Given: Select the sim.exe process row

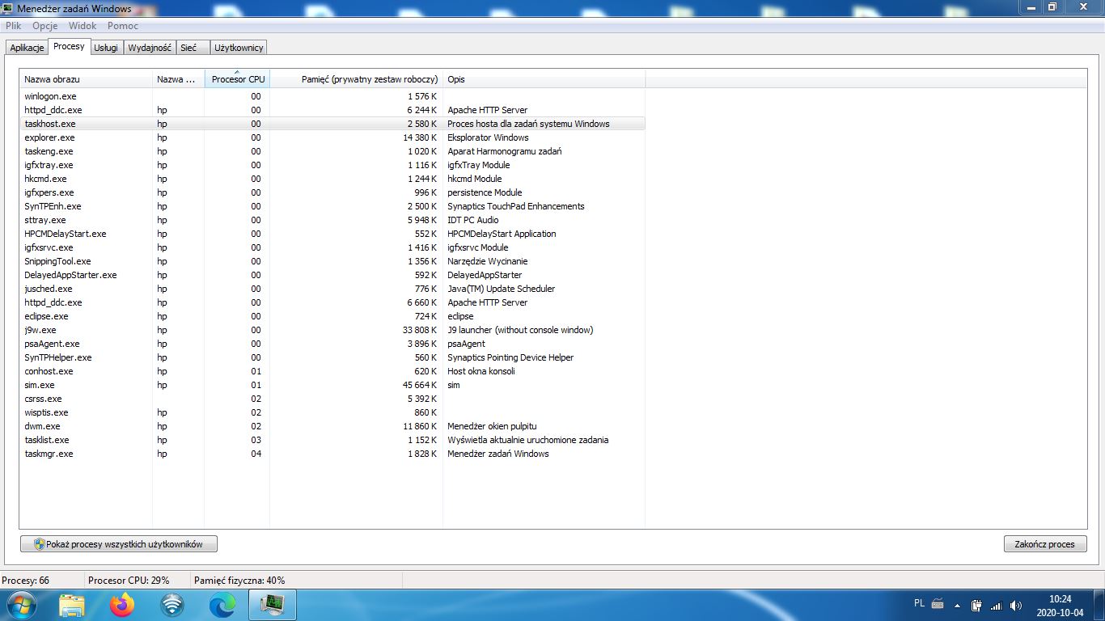Looking at the screenshot, I should [x=40, y=385].
